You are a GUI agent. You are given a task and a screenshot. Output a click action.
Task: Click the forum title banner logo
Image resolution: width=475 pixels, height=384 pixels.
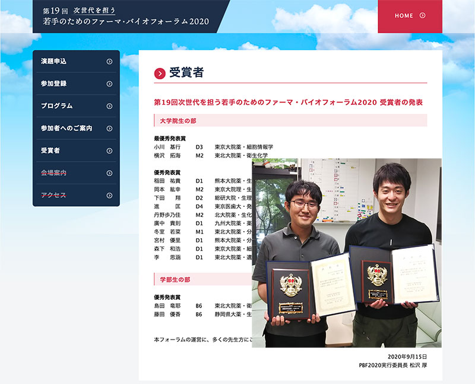pyautogui.click(x=126, y=16)
